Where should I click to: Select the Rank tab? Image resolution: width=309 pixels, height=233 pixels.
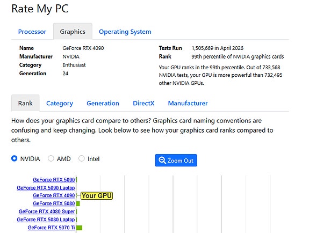[25, 103]
